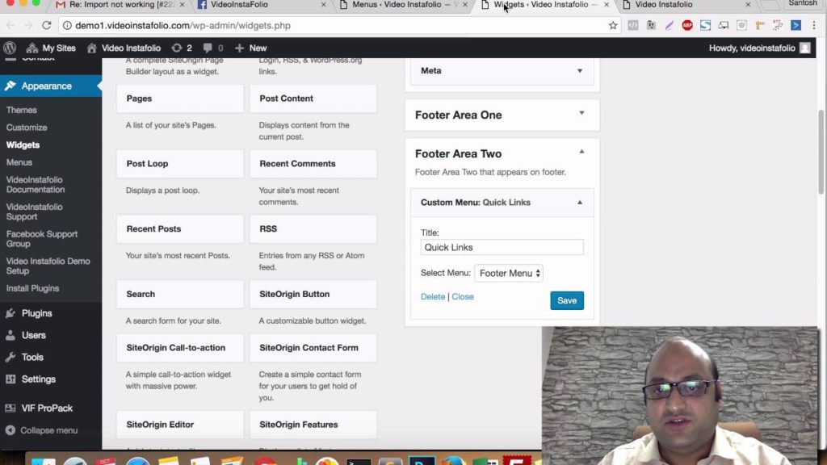Click the Title field Quick Links

point(502,247)
